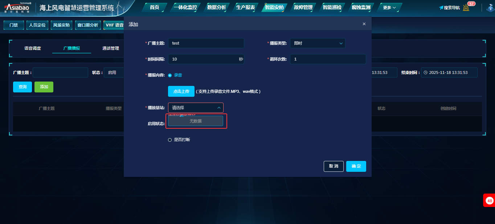Screen dimensions: 495x224
Task: Switch to the 语音调度 tab
Action: pyautogui.click(x=33, y=48)
